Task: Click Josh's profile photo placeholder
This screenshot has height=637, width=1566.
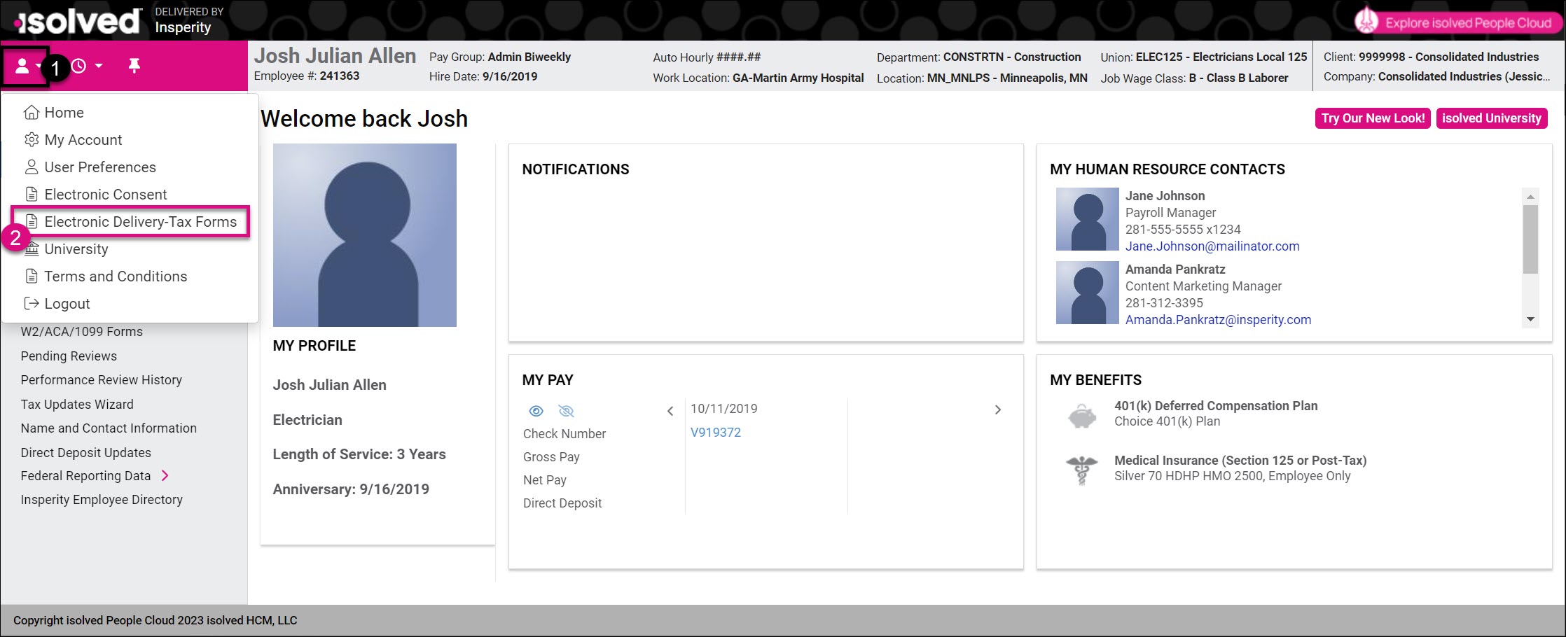Action: coord(364,235)
